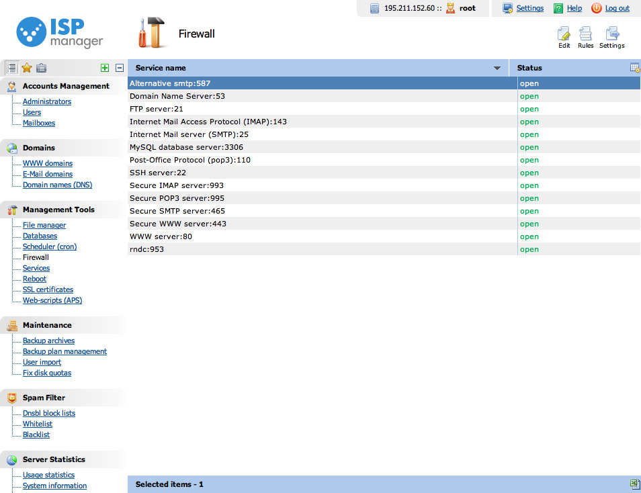Screen dimensions: 641x493
Task: Open File manager from Management Tools
Action: [x=44, y=225]
